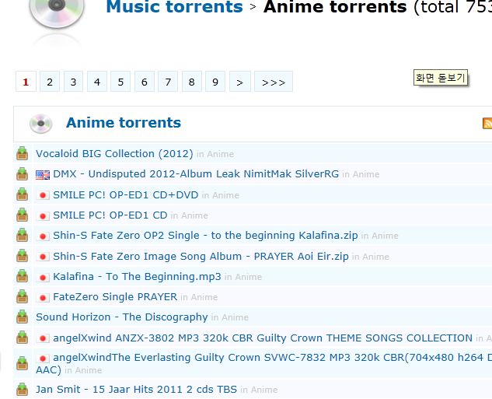Click the CD icon beside Anime torrents heading
The height and width of the screenshot is (399, 492).
point(40,124)
